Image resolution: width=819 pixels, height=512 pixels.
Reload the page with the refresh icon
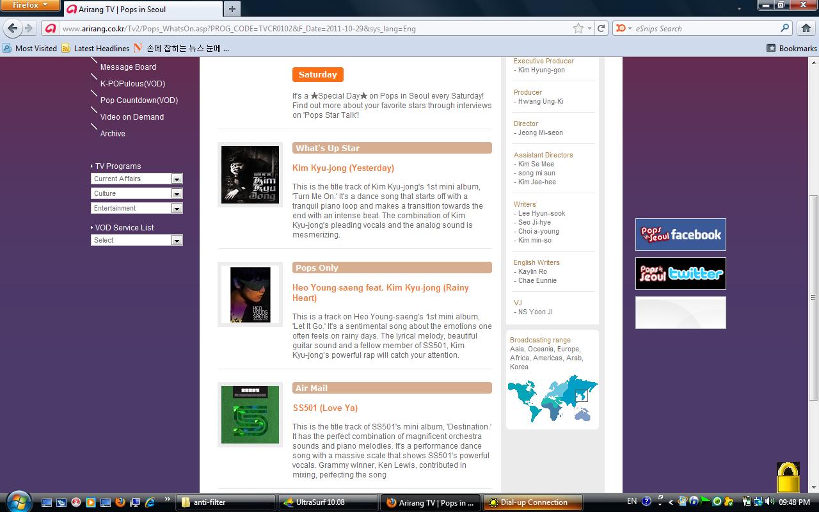click(x=601, y=28)
